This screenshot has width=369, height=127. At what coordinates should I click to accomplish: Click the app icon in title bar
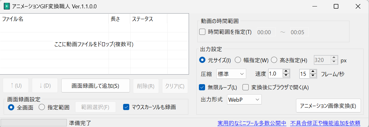(6, 6)
